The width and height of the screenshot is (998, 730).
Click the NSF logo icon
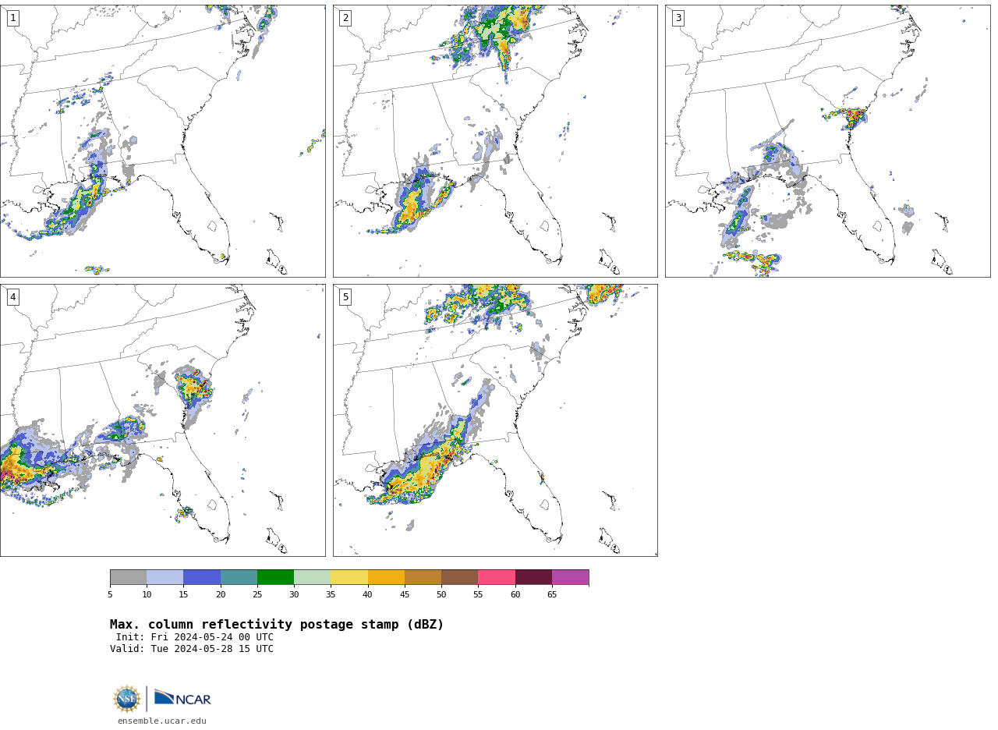(x=127, y=699)
